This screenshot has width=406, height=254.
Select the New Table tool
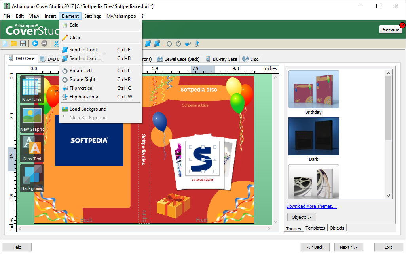coord(32,89)
